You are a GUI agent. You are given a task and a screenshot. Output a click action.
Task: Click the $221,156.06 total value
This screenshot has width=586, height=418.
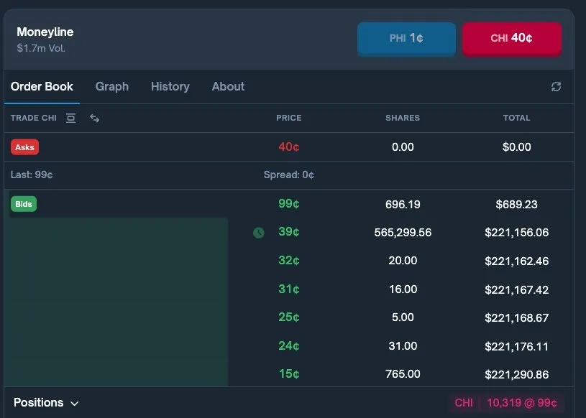(516, 233)
